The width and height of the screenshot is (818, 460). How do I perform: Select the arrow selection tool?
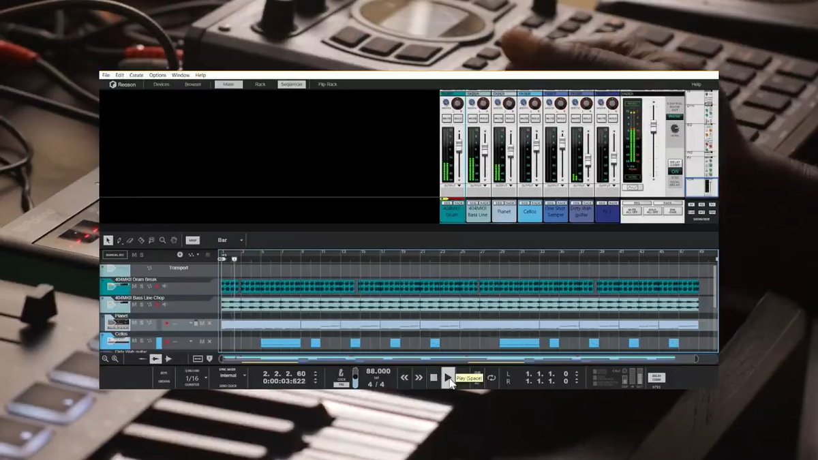tap(108, 240)
